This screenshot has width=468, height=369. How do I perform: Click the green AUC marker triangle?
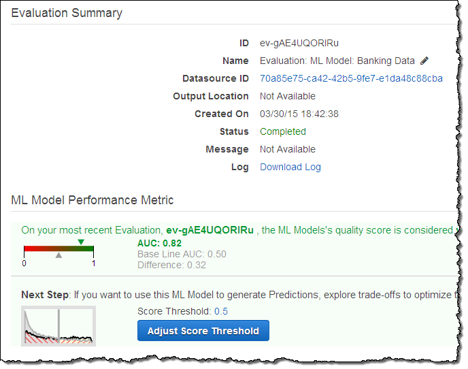click(x=81, y=242)
